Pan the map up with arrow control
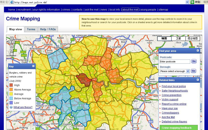This screenshot has width=208, height=130. [11, 38]
